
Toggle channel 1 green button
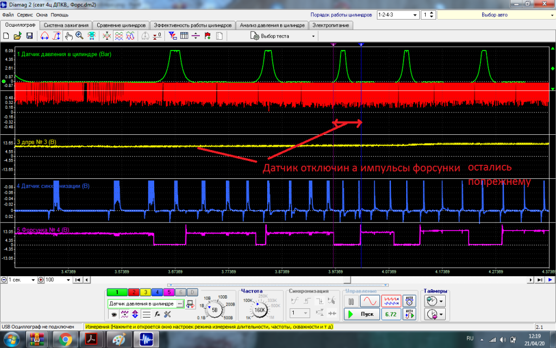[x=117, y=292]
